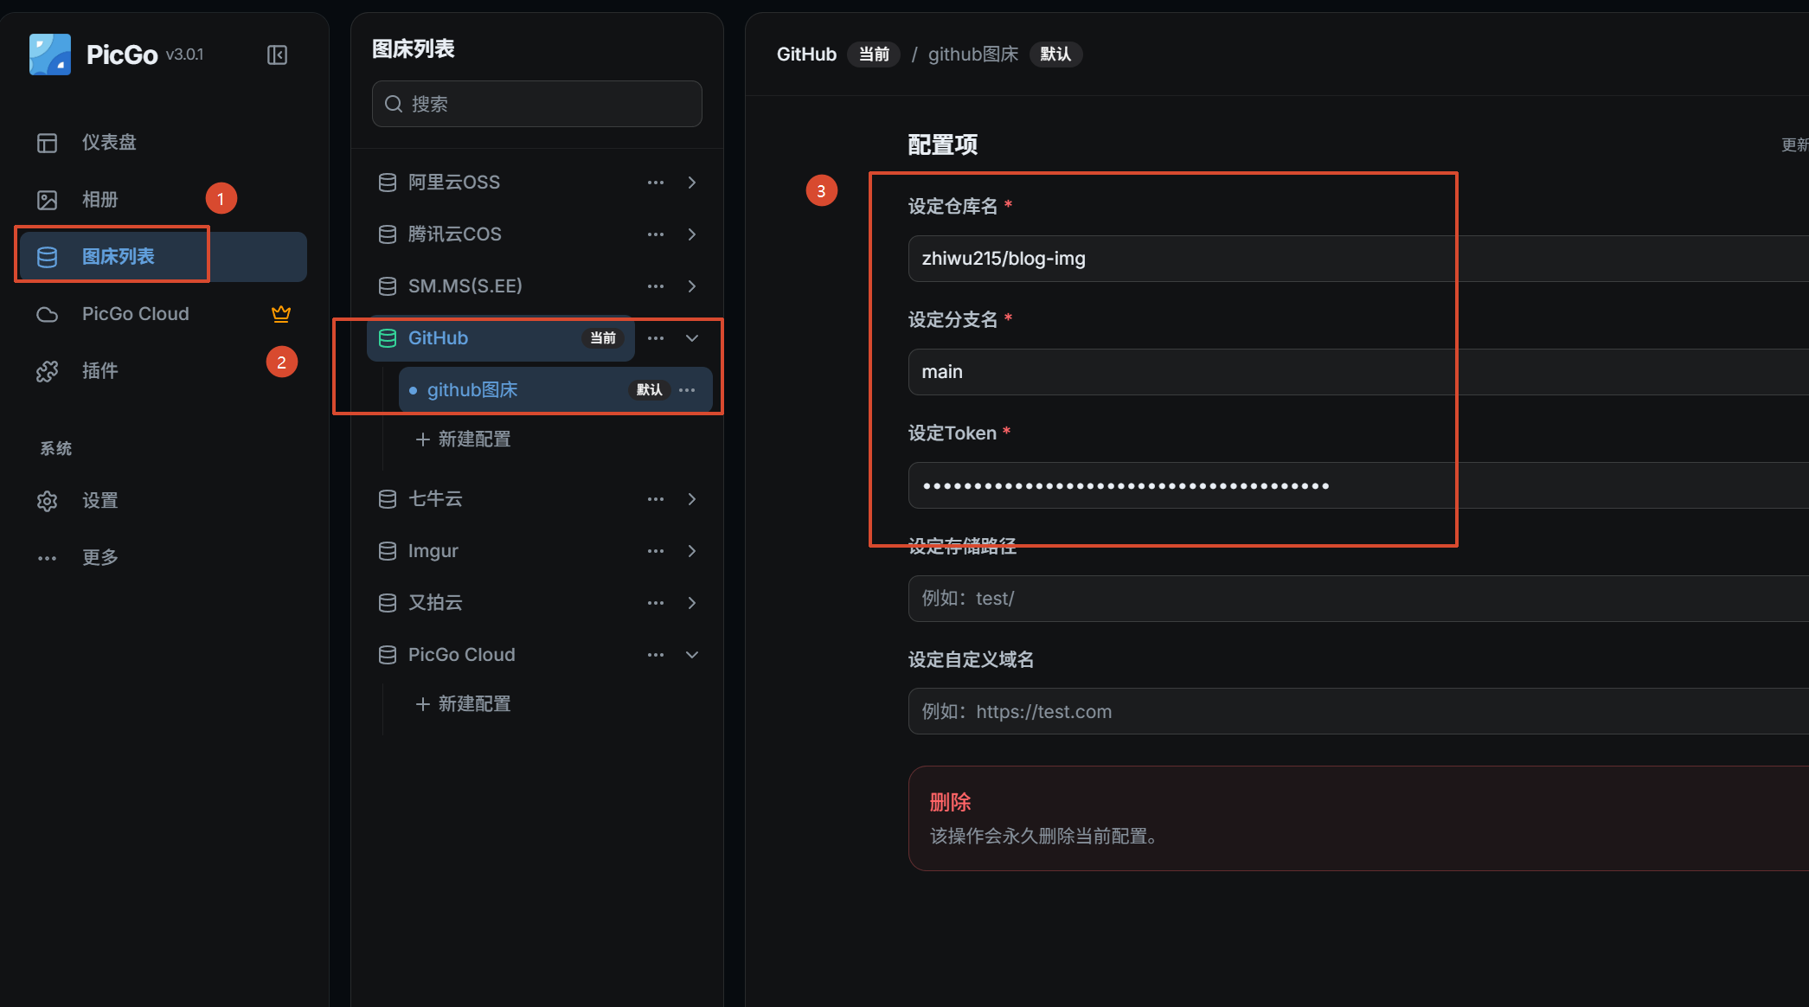Click github图床 in the breadcrumb
Image resolution: width=1809 pixels, height=1007 pixels.
(x=973, y=55)
